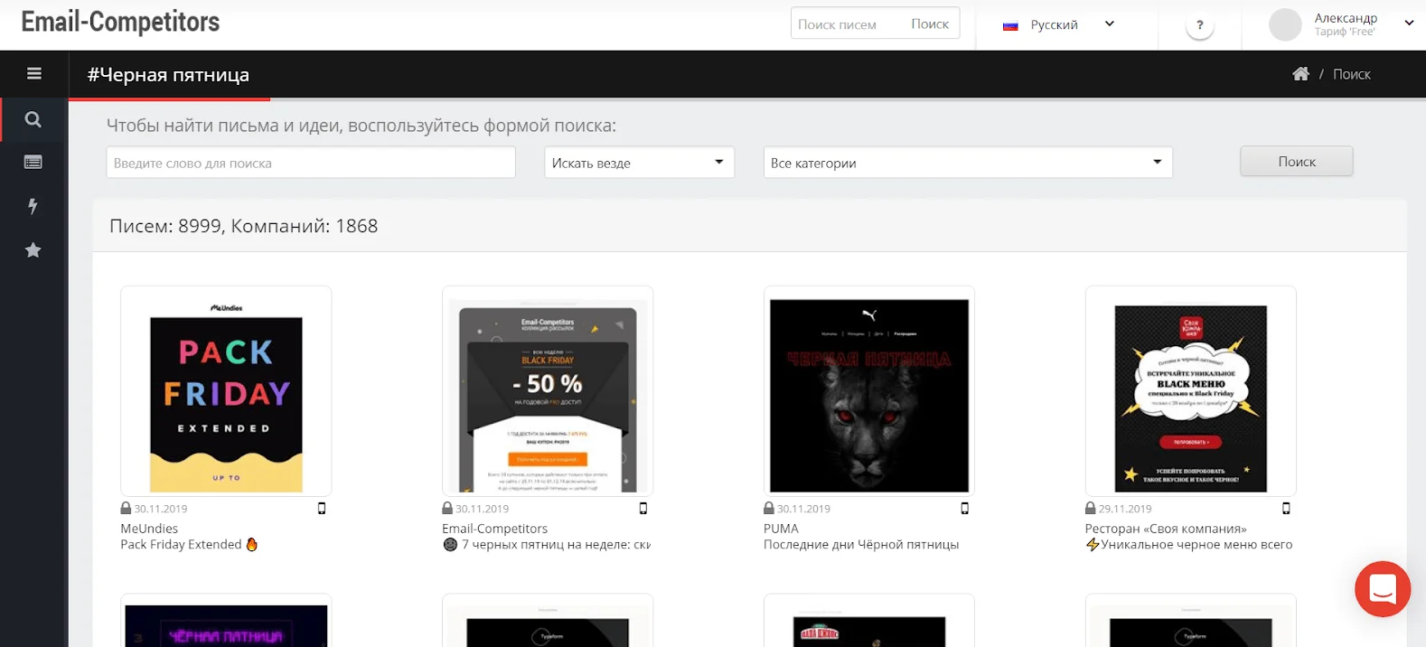Viewport: 1426px width, 647px height.
Task: Expand the Русский language dropdown
Action: [x=1110, y=24]
